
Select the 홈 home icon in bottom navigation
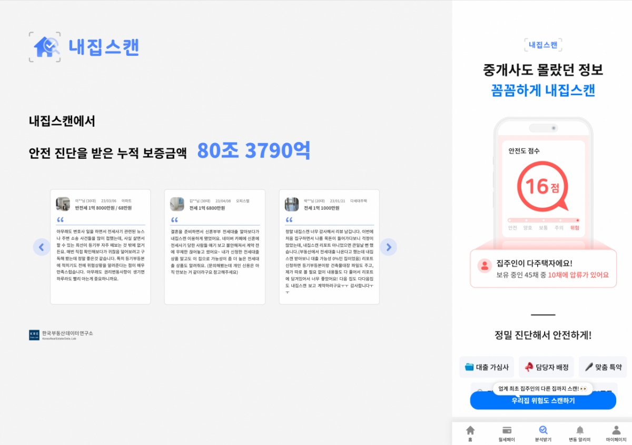click(x=471, y=431)
